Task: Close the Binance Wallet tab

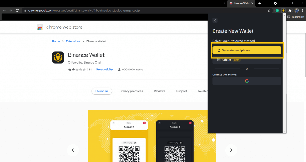Action: click(252, 3)
